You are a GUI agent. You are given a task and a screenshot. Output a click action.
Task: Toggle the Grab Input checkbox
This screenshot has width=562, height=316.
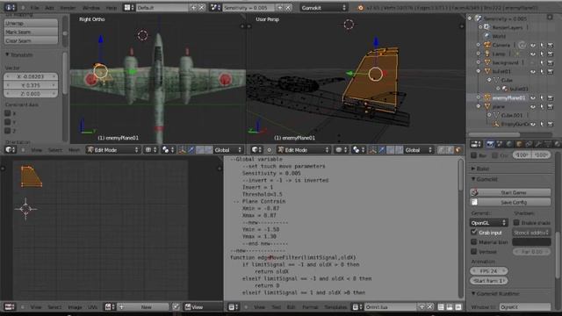pyautogui.click(x=474, y=232)
